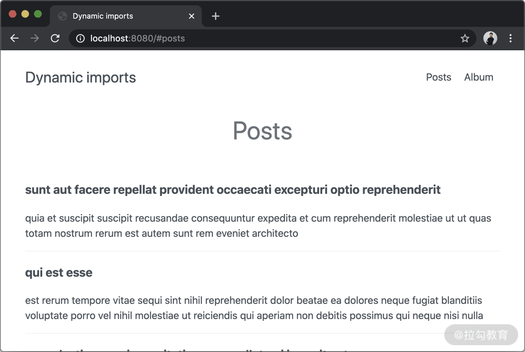The image size is (525, 352).
Task: Click the "qui est esse" post title
Action: tap(59, 272)
